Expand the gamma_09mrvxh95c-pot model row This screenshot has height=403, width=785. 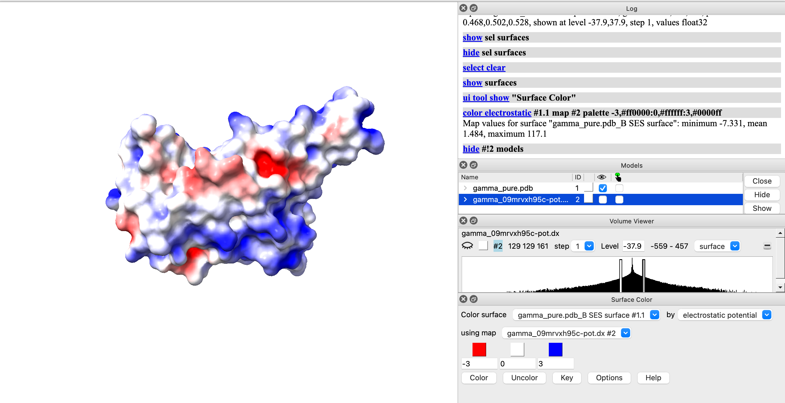coord(465,200)
